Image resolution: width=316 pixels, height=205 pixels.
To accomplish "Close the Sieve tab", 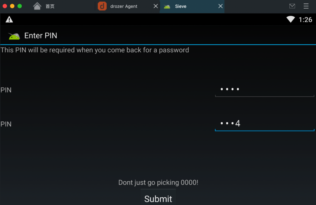I will [221, 6].
